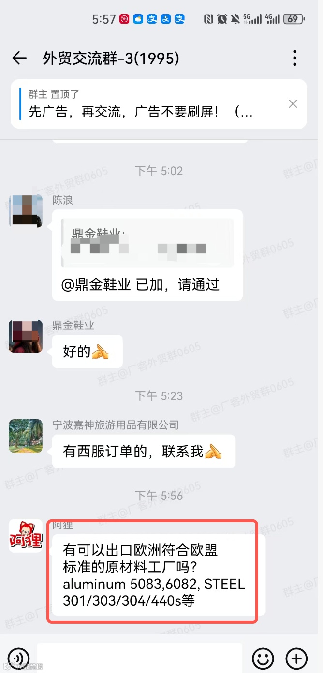Image resolution: width=323 pixels, height=673 pixels.
Task: Select the aluminum 5083 message bubble
Action: [154, 575]
